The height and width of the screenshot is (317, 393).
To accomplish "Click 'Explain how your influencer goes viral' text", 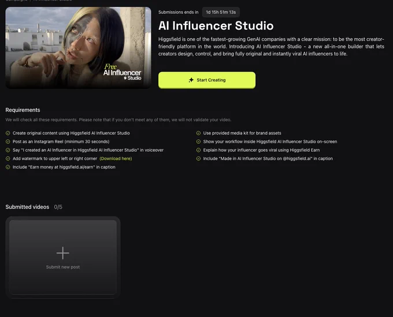I will (x=261, y=150).
